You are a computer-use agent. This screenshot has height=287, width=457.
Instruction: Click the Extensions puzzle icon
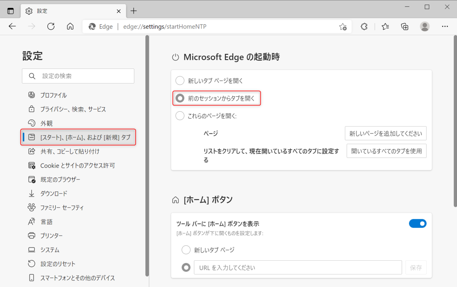pos(364,26)
